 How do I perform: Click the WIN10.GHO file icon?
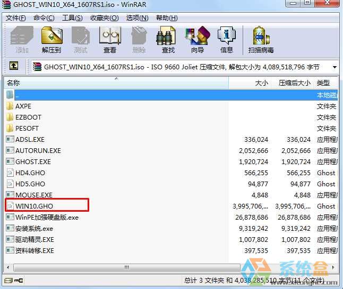click(x=10, y=206)
